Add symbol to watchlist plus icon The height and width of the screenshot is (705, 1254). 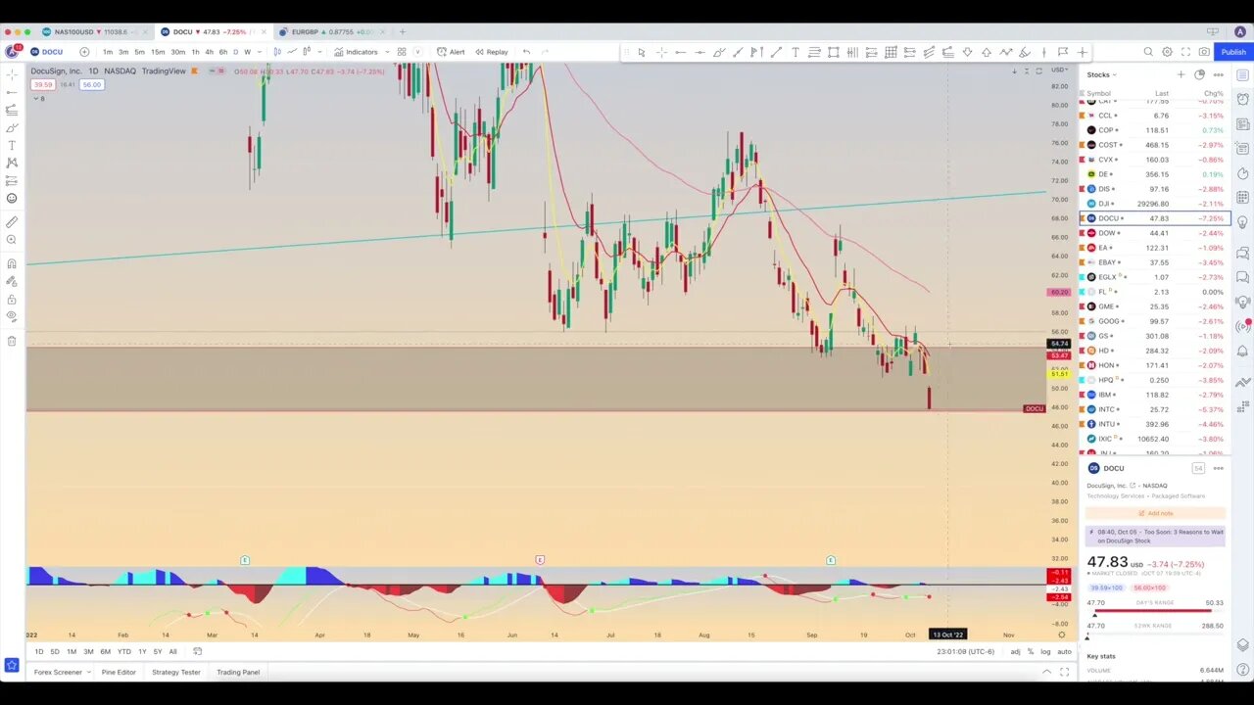click(1181, 74)
